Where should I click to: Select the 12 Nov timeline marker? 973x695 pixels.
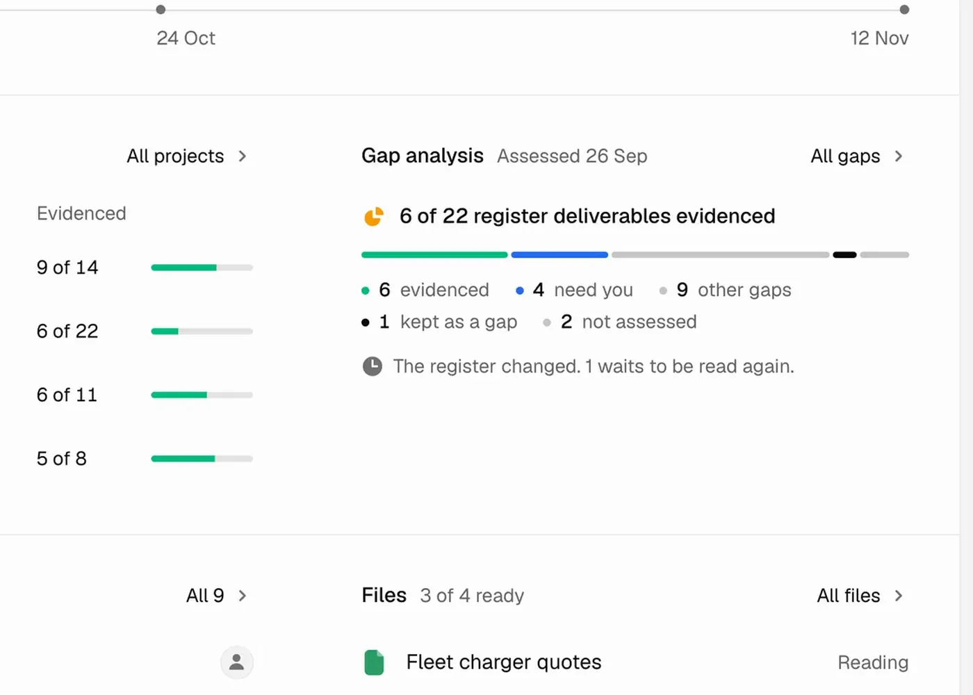pos(904,10)
